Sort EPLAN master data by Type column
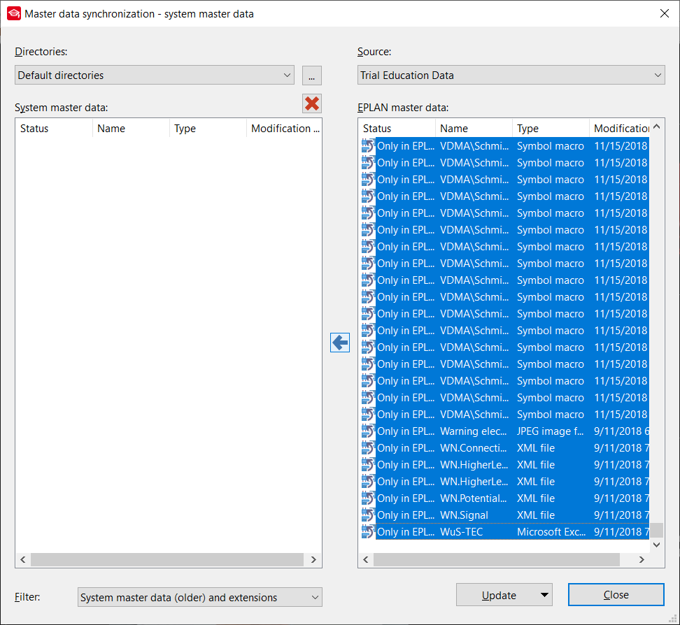This screenshot has height=625, width=680. [x=551, y=129]
